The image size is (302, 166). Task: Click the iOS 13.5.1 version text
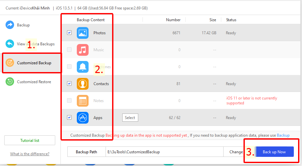point(64,8)
